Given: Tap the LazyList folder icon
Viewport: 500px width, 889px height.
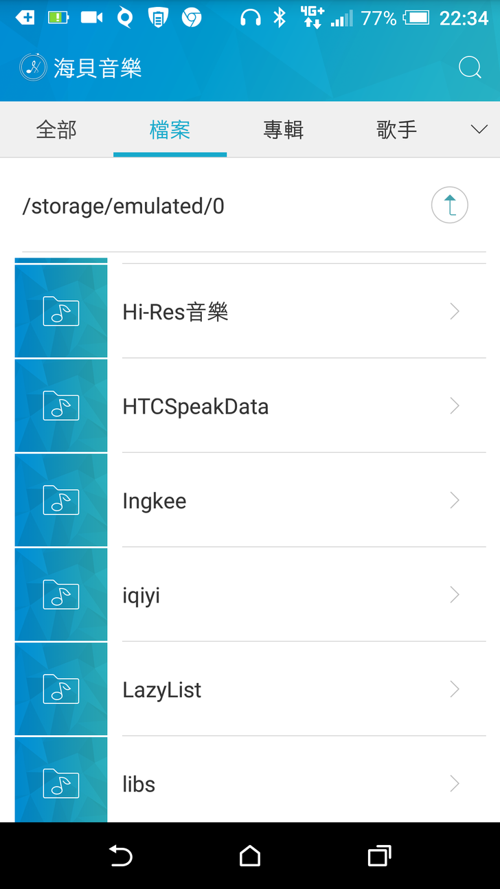Looking at the screenshot, I should coord(61,689).
